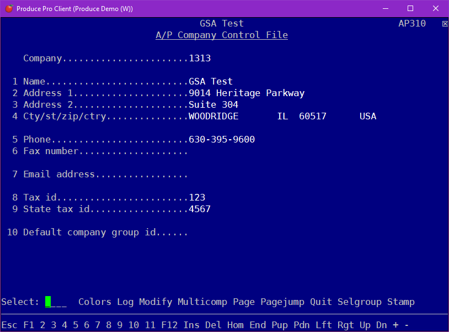
Task: Choose the Multicomp command
Action: click(x=202, y=302)
